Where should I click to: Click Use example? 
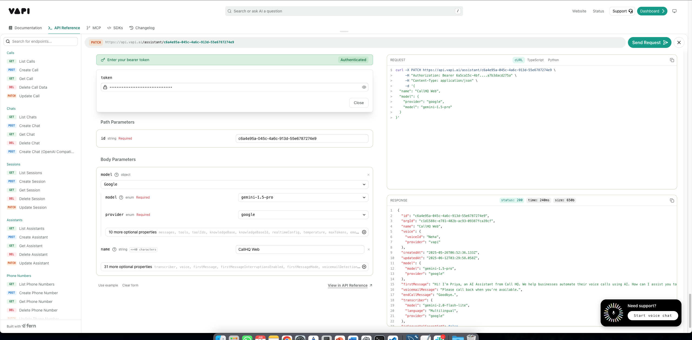[x=108, y=285]
